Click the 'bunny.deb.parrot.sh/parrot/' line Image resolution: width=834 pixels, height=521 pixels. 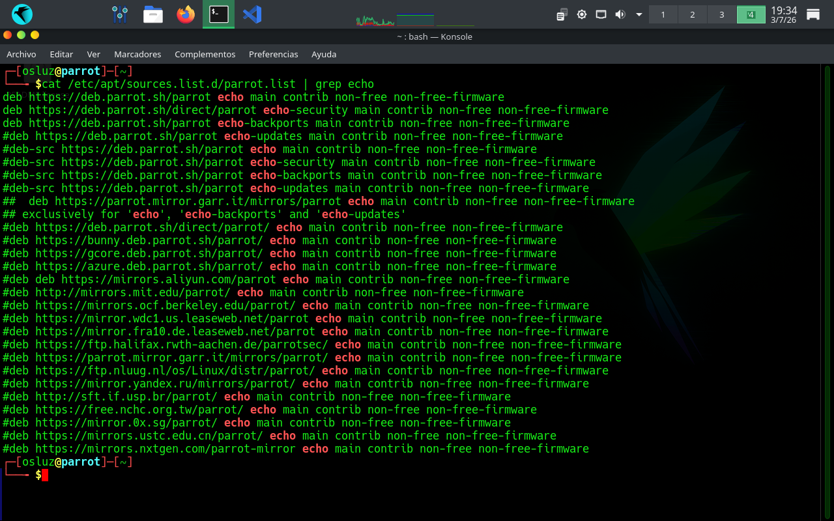click(x=280, y=240)
